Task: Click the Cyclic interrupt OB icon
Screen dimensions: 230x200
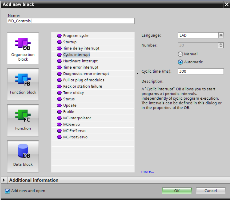Action: (59, 55)
